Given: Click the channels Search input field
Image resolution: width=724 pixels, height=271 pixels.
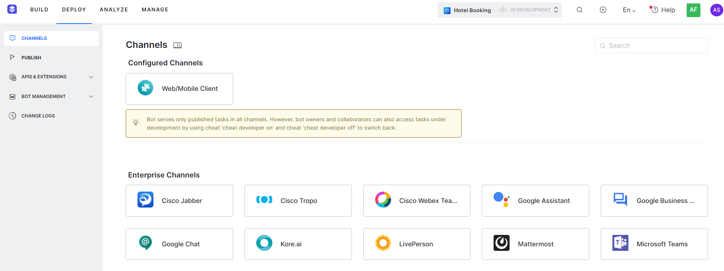Looking at the screenshot, I should 651,46.
